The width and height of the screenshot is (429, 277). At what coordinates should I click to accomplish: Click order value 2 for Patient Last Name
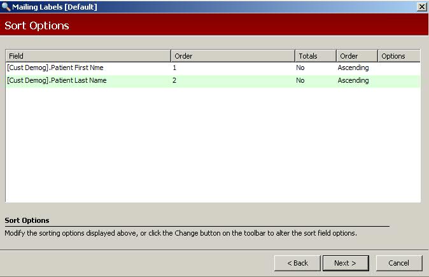tap(174, 80)
